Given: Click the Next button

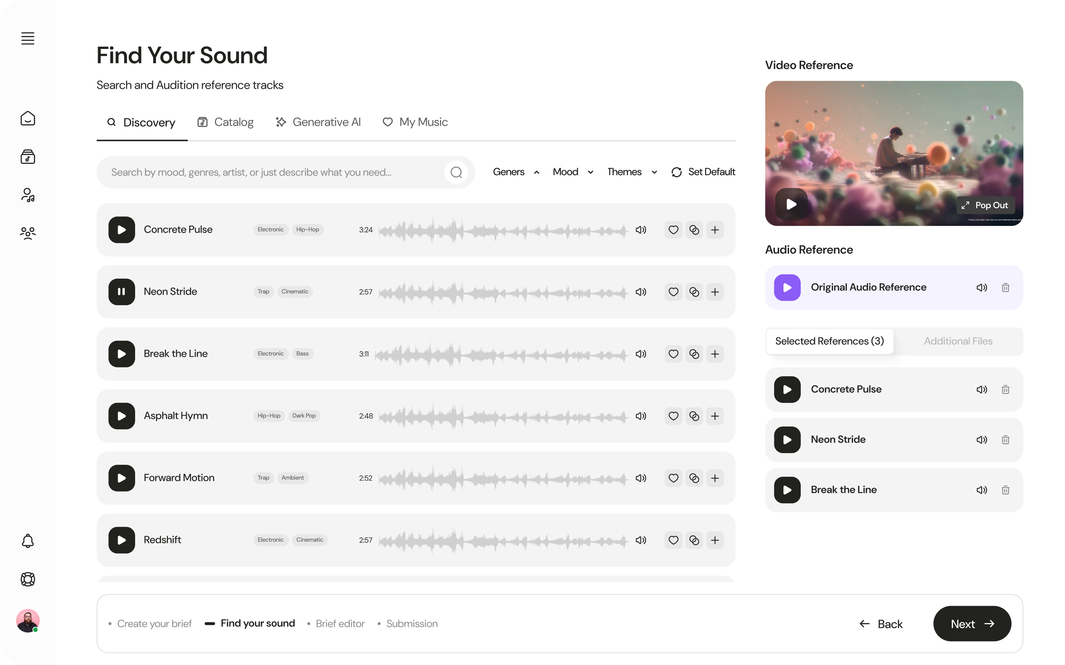Looking at the screenshot, I should coord(972,624).
